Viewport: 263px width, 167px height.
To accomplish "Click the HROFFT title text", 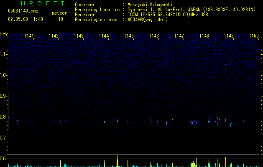I will tap(43, 3).
